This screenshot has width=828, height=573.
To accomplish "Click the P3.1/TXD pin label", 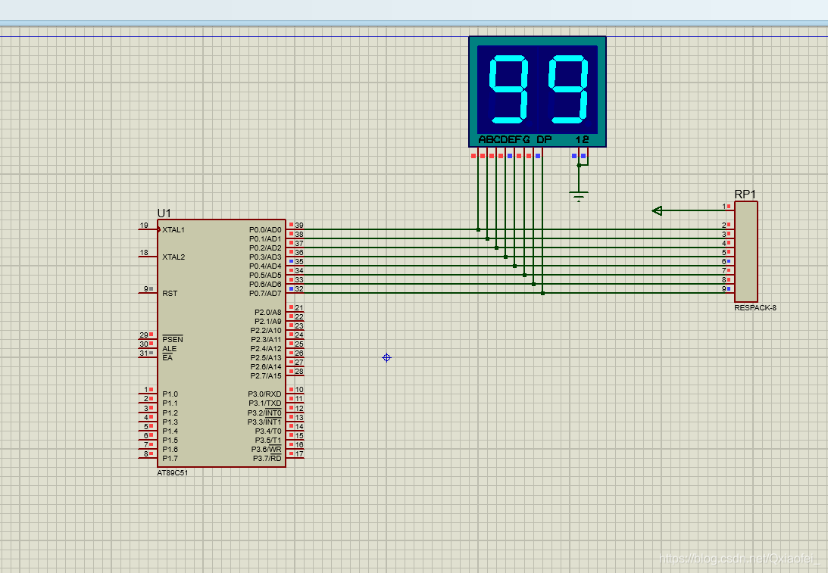I will [265, 403].
